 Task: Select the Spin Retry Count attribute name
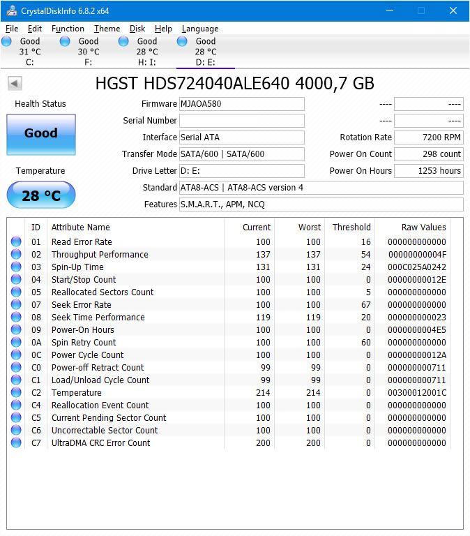pos(84,343)
